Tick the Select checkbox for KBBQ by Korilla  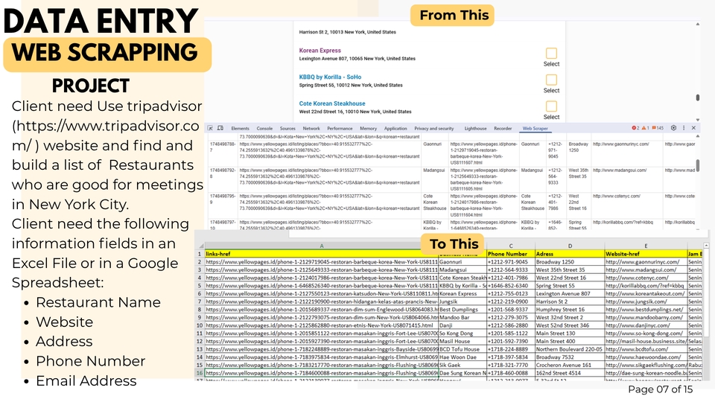551,80
